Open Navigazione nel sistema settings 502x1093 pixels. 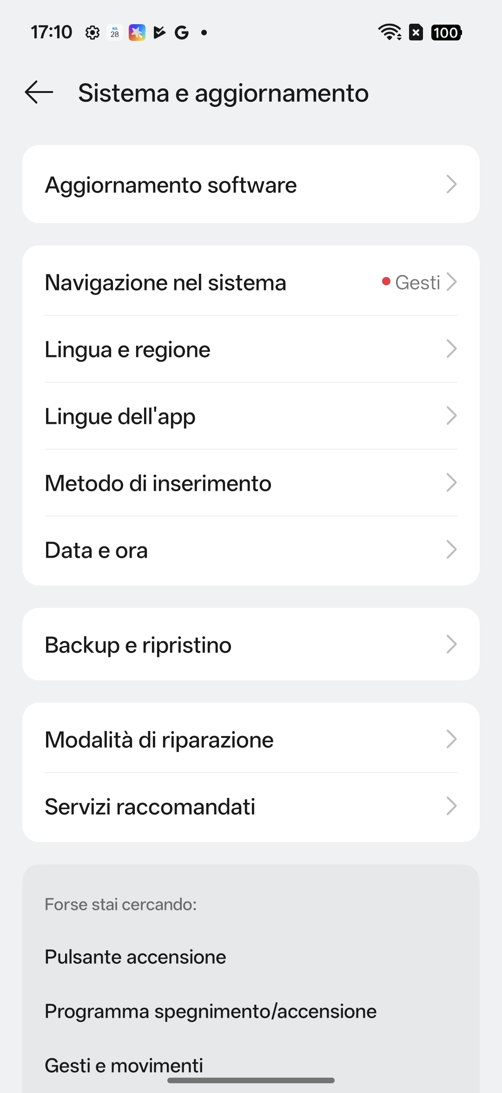point(251,282)
